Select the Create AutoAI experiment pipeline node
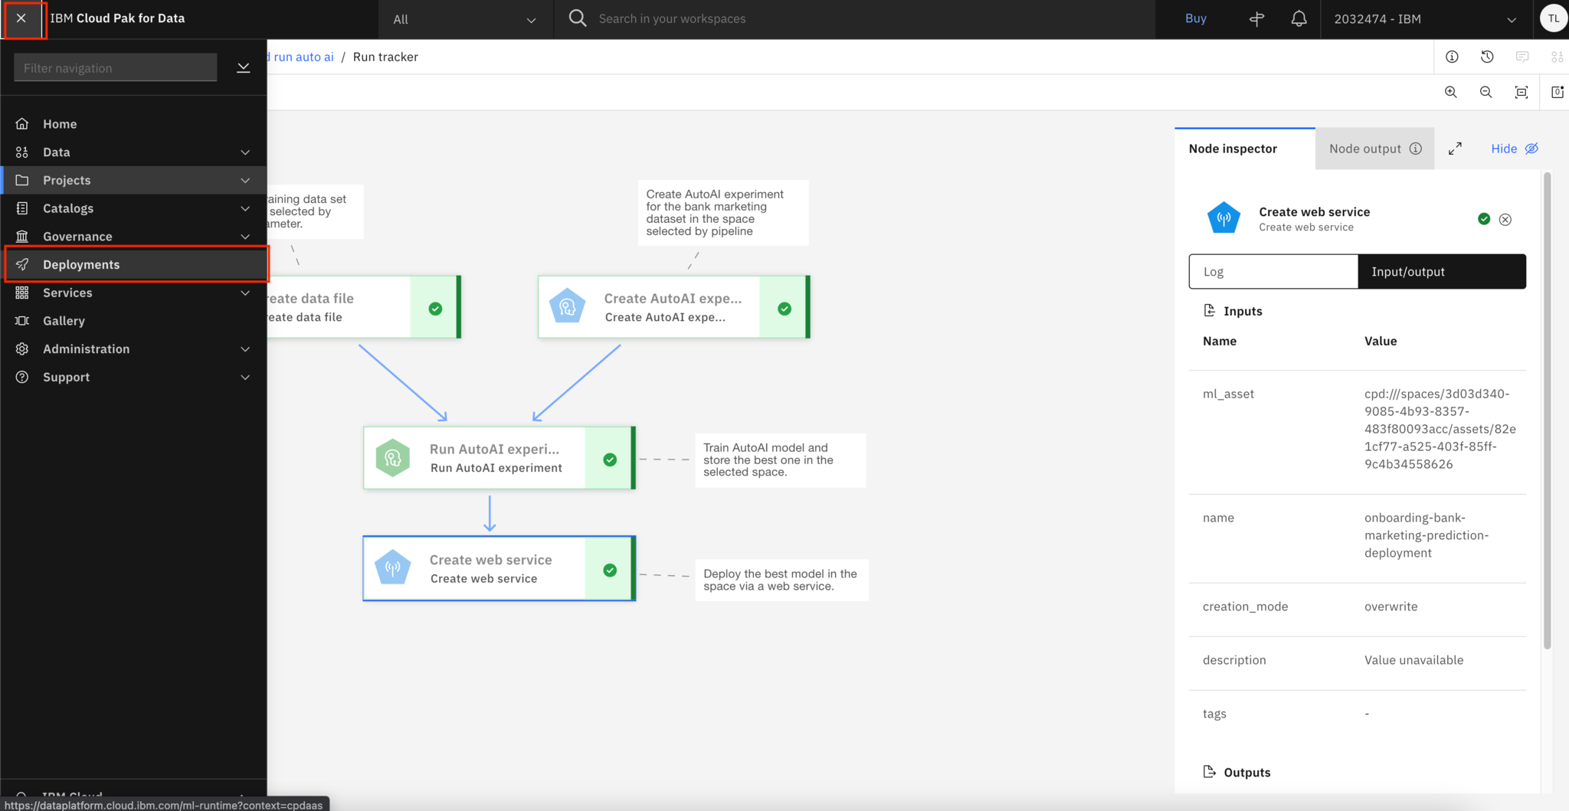Image resolution: width=1569 pixels, height=811 pixels. [673, 306]
